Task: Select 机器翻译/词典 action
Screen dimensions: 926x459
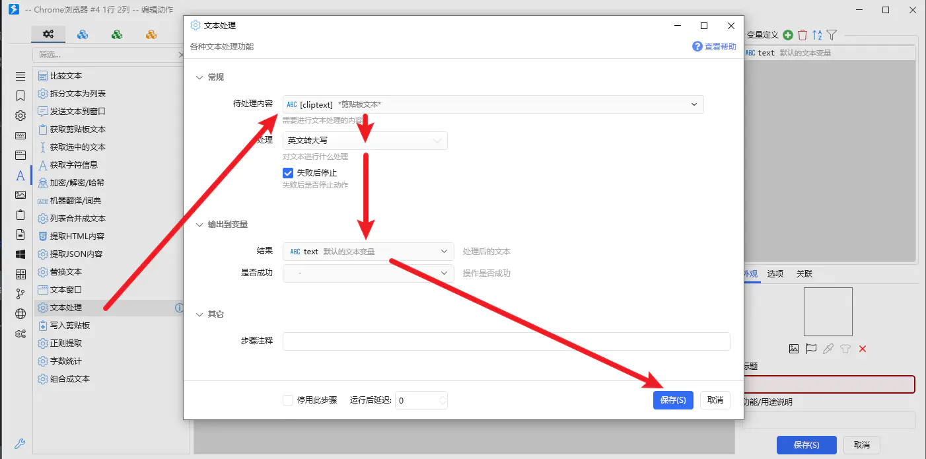Action: 76,201
